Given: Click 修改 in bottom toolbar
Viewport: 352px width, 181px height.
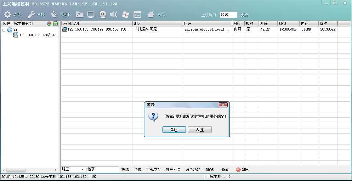Looking at the screenshot, I should coord(225,170).
